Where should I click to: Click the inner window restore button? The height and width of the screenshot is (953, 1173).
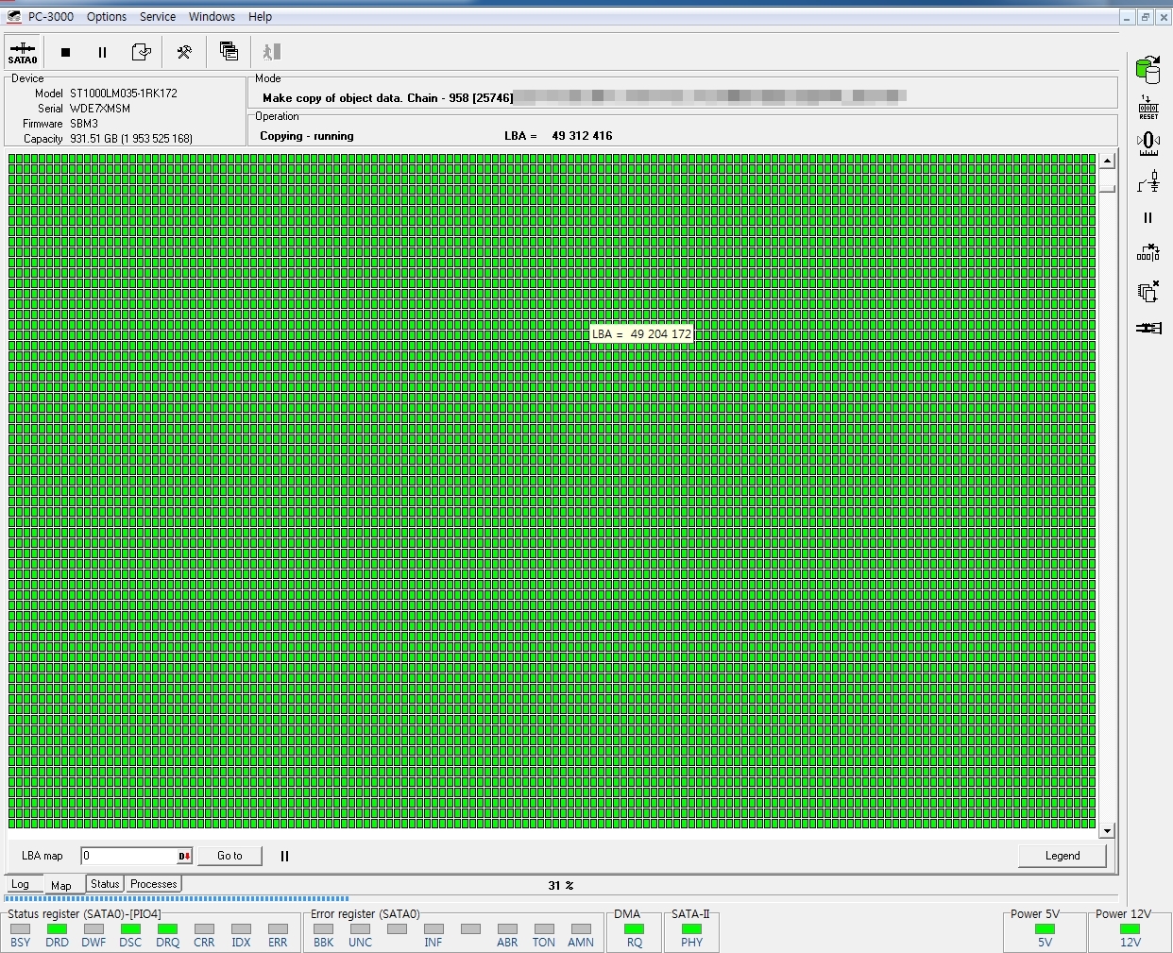[x=1145, y=17]
